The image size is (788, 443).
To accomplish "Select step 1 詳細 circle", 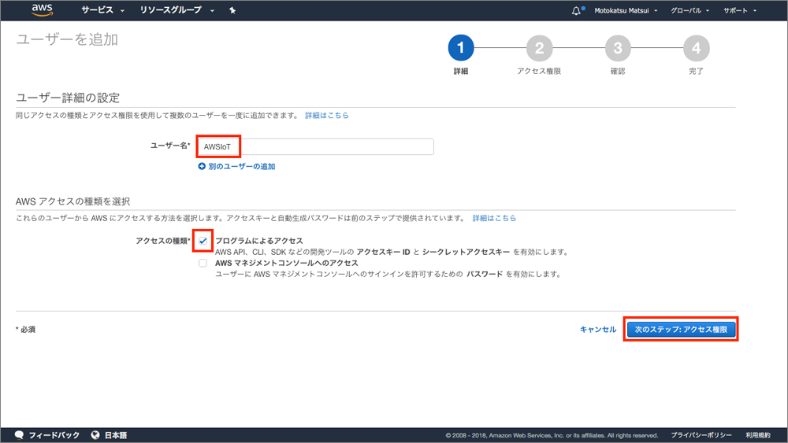I will point(461,48).
